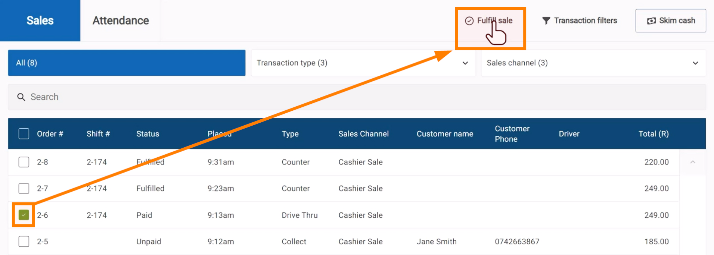This screenshot has height=255, width=714.
Task: Open the Transaction type dropdown
Action: click(363, 63)
